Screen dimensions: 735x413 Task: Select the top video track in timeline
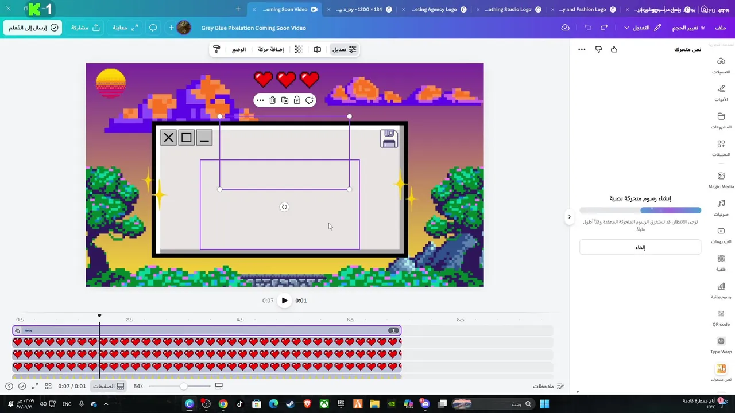[207, 330]
